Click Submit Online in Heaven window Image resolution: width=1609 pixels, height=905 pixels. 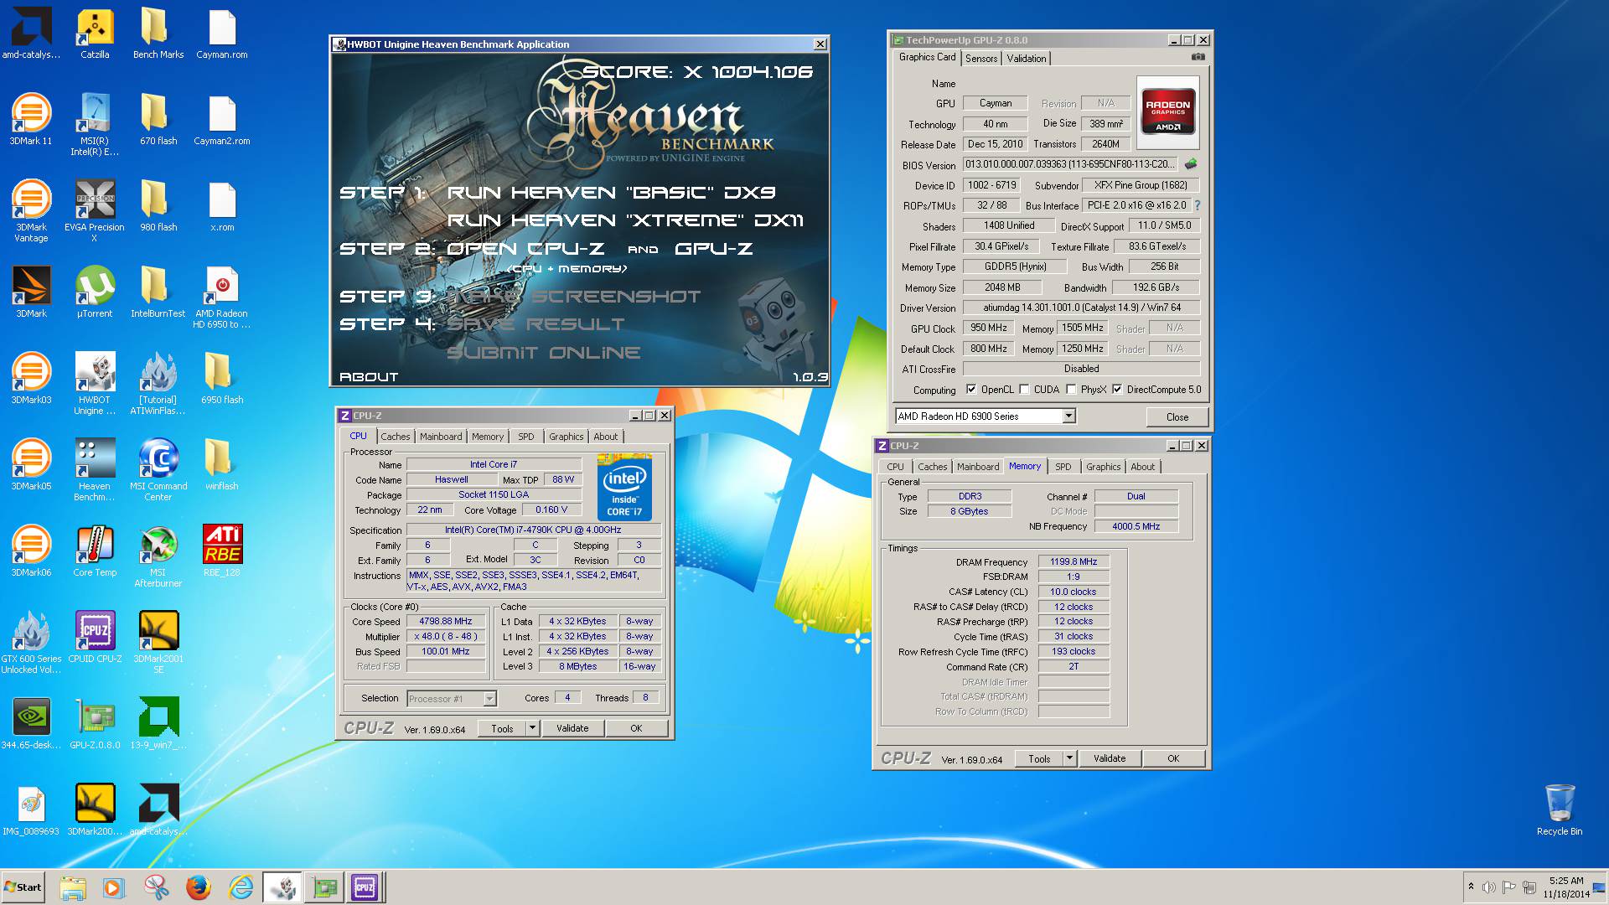click(543, 353)
